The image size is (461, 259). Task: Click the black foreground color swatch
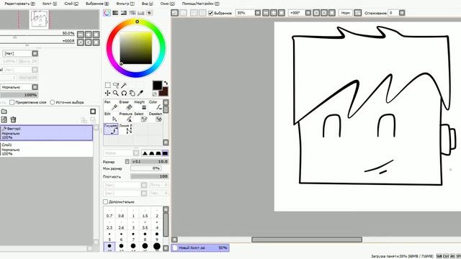click(x=157, y=86)
